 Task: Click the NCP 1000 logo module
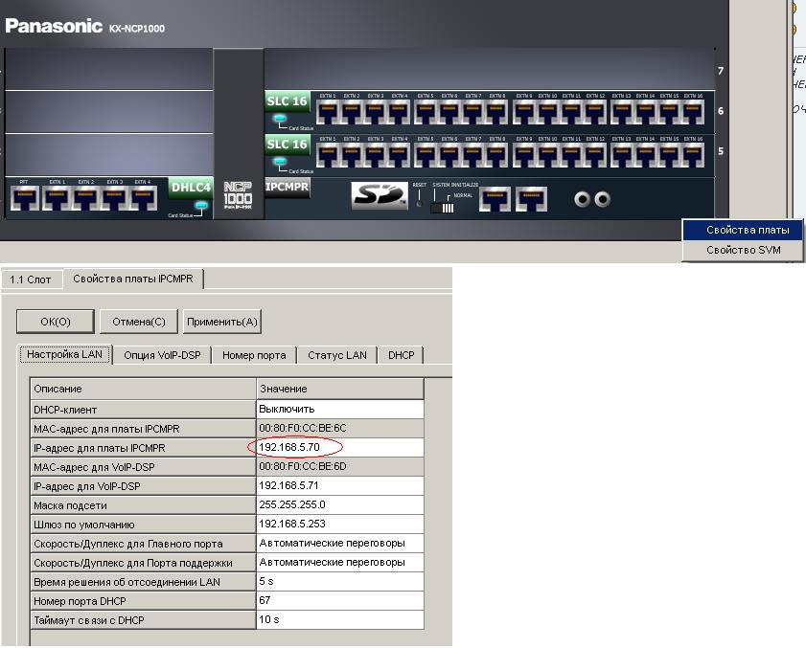(x=238, y=195)
